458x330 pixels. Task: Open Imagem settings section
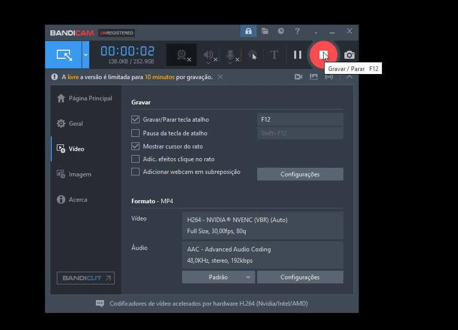(x=74, y=174)
